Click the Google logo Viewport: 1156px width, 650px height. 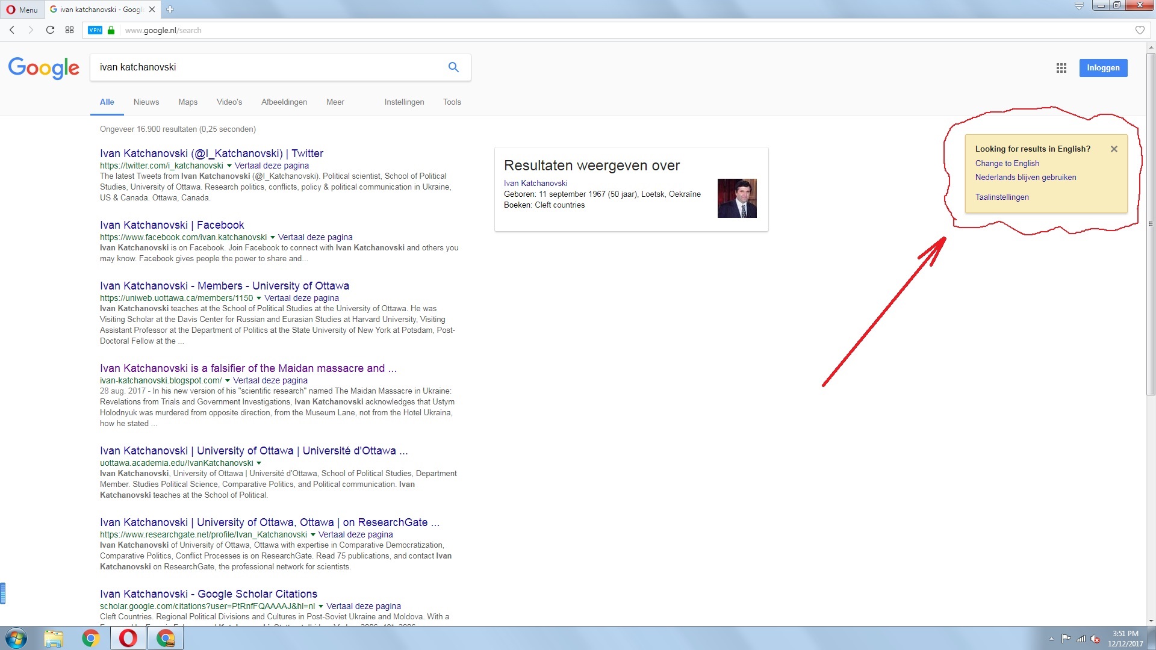coord(44,68)
